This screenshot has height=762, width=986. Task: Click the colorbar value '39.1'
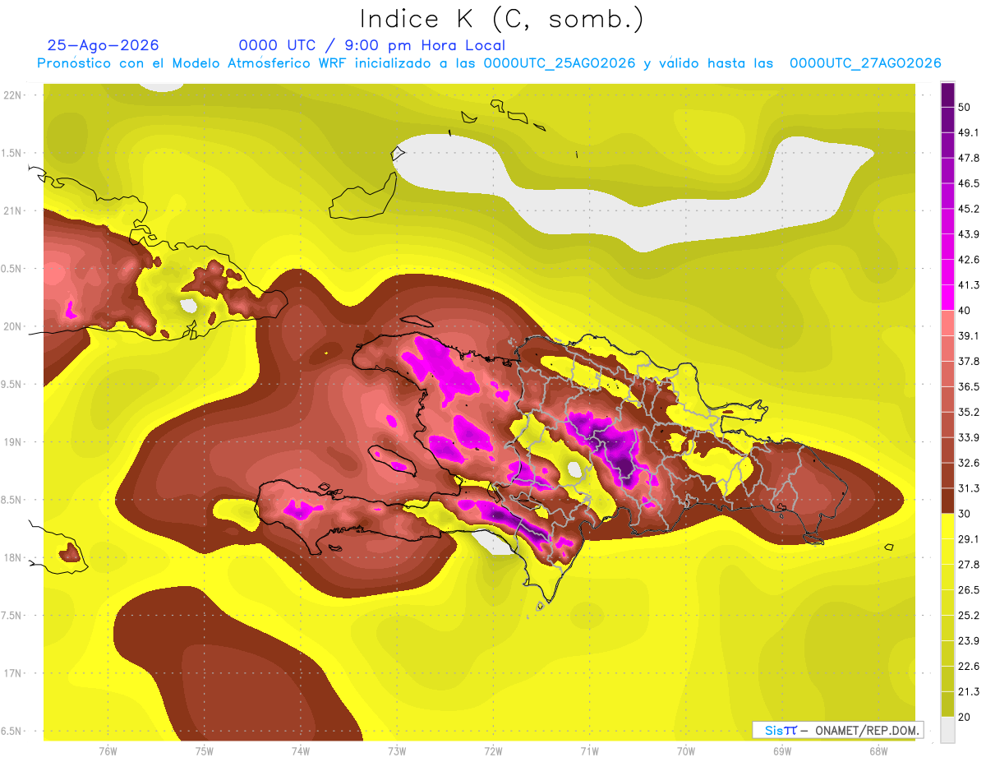[968, 336]
